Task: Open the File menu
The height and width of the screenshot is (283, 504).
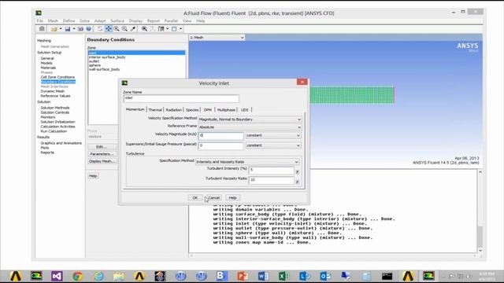Action: click(40, 21)
